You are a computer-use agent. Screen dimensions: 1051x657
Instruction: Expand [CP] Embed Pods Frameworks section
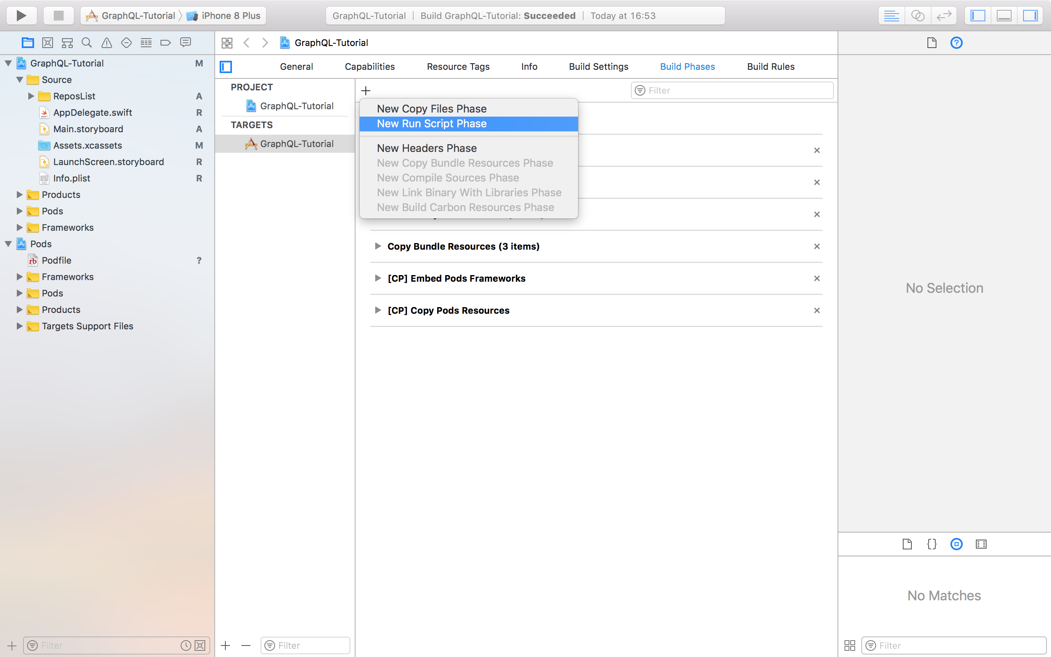tap(377, 278)
